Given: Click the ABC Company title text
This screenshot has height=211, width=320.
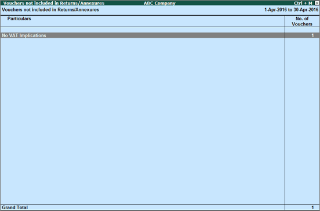Looking at the screenshot, I should tap(159, 3).
